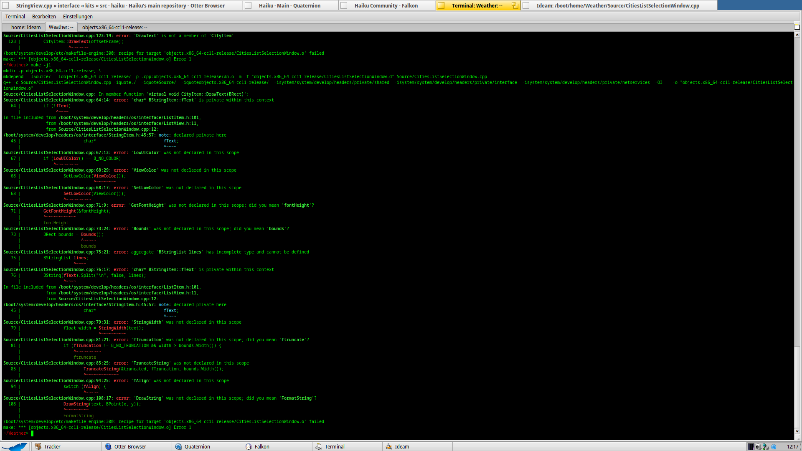This screenshot has height=451, width=802.
Task: Switch to Ideam in the Deskbar
Action: [417, 446]
